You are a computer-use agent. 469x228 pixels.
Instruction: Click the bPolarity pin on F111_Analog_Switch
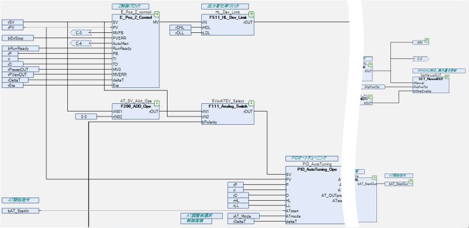pyautogui.click(x=209, y=122)
